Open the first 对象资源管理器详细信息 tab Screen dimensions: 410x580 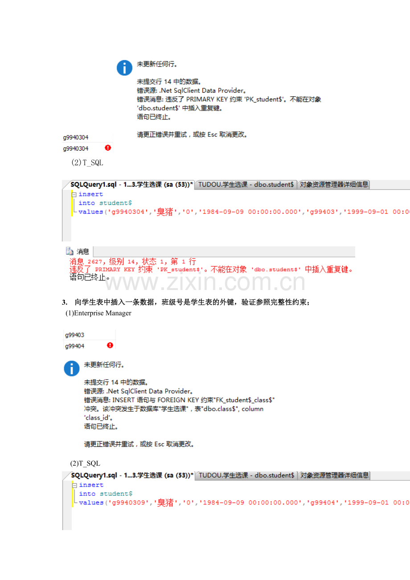point(334,184)
